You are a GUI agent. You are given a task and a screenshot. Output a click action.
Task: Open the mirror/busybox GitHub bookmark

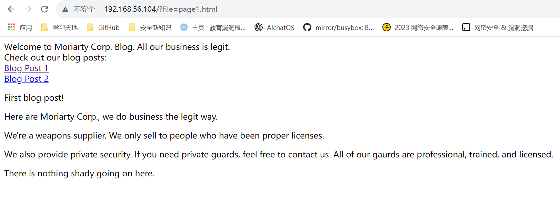pyautogui.click(x=339, y=27)
